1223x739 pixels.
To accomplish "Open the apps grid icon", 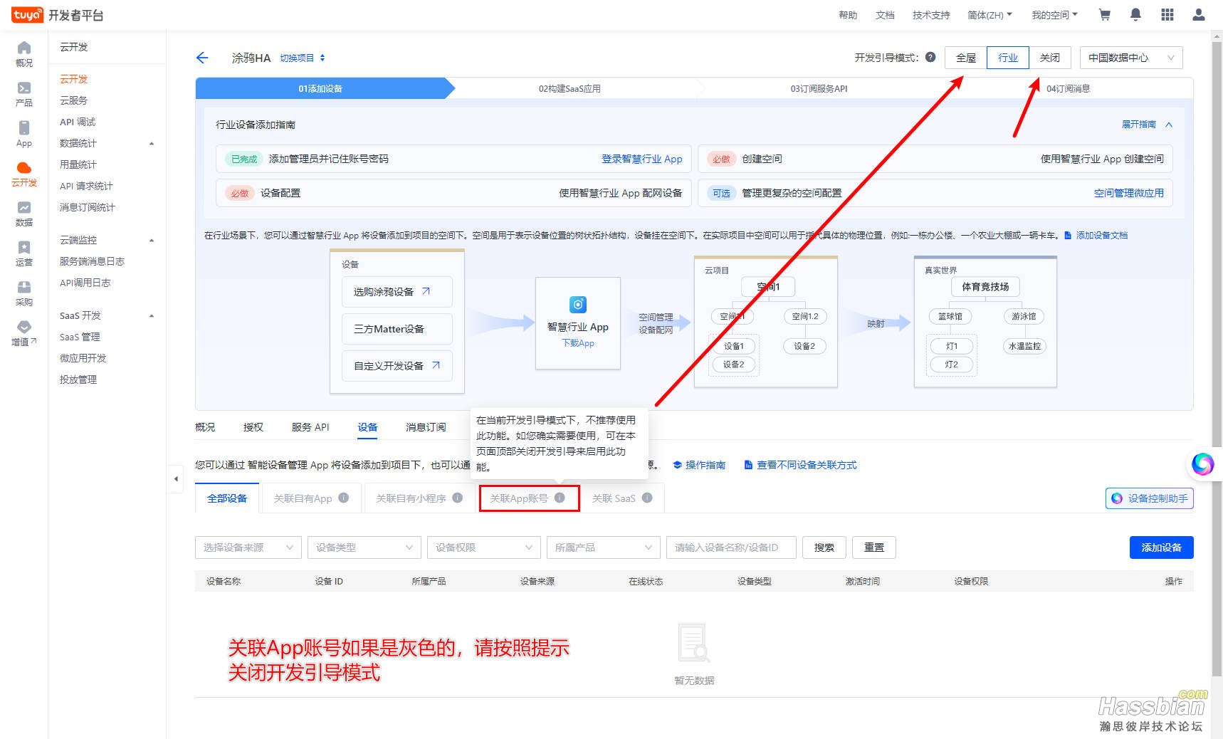I will point(1167,15).
